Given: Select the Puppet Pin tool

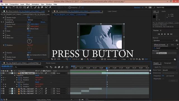Looking at the screenshot, I should pyautogui.click(x=50, y=8).
